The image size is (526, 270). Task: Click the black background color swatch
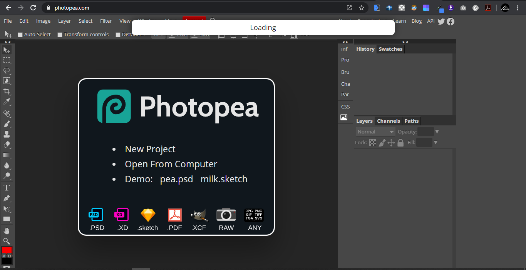(x=7, y=261)
